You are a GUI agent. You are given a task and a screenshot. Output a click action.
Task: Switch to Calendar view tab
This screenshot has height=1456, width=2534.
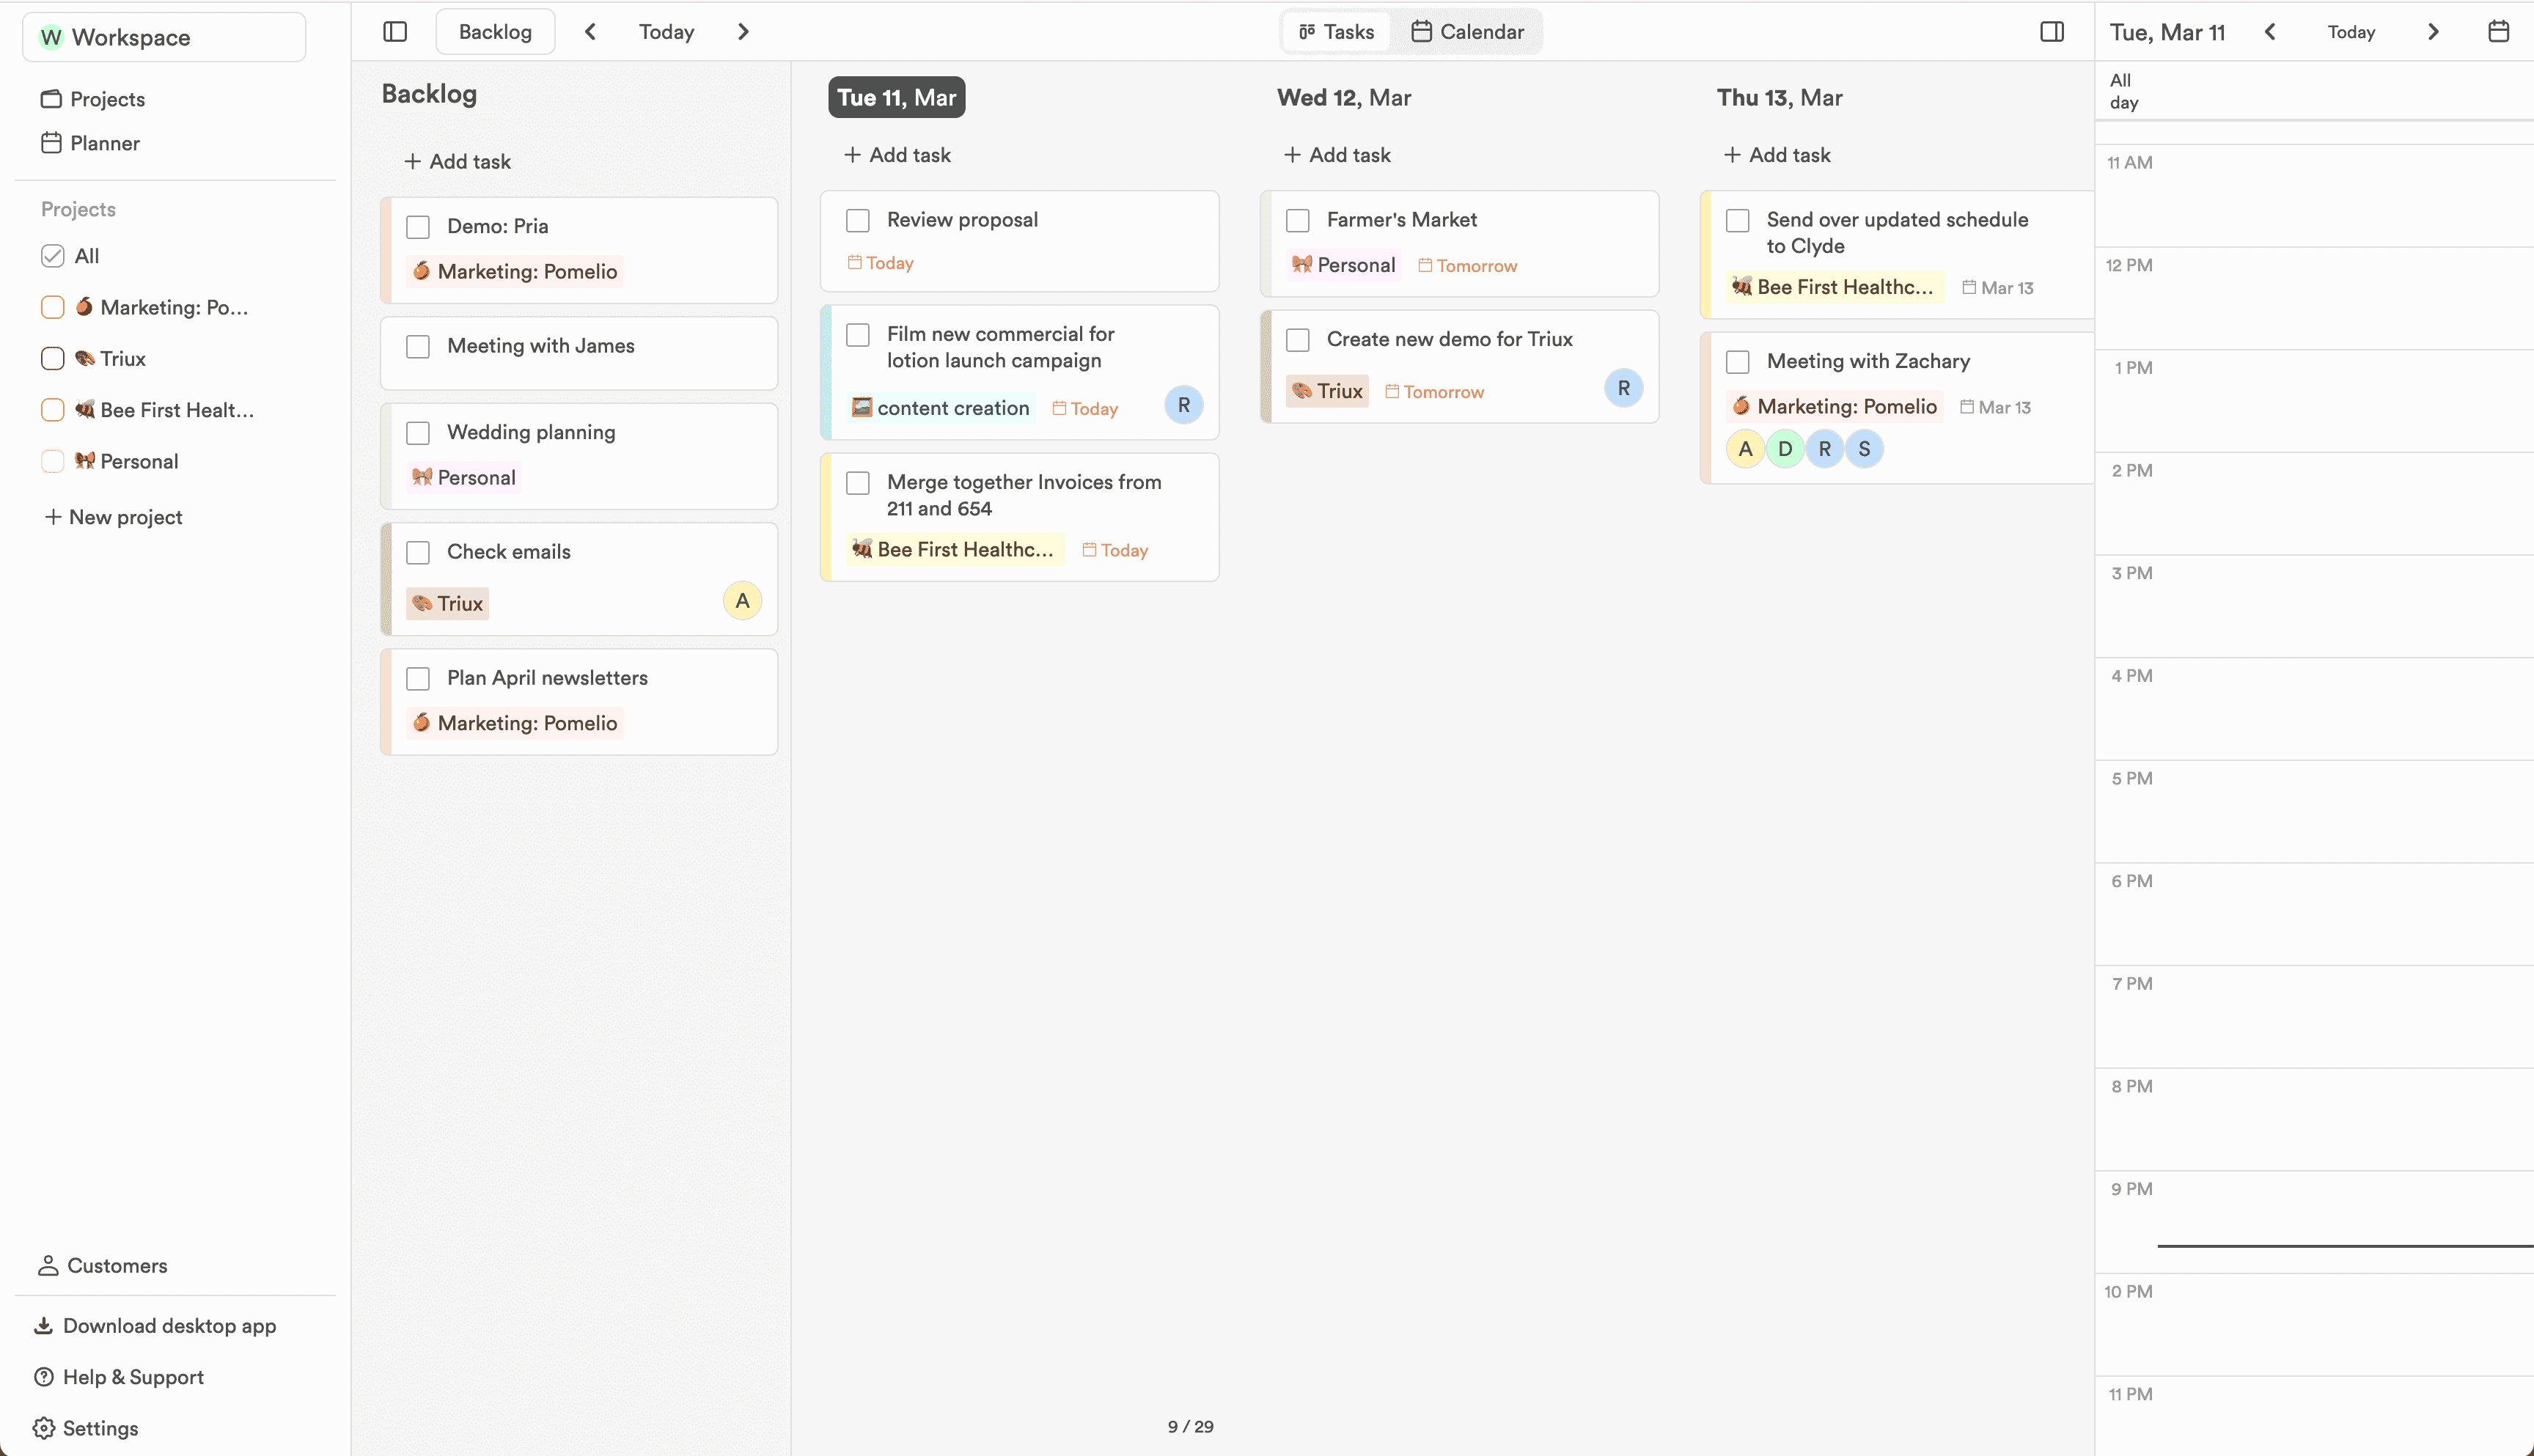click(1467, 32)
